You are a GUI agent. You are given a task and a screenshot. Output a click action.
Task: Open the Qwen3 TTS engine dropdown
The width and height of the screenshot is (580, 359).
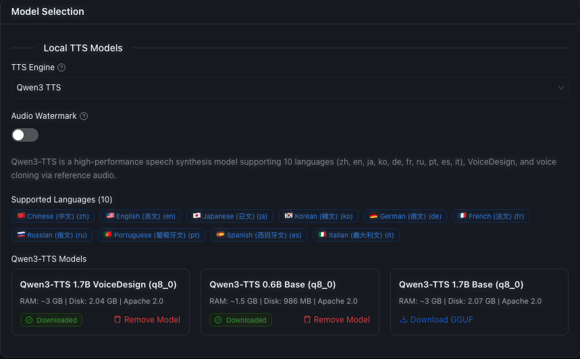(290, 88)
